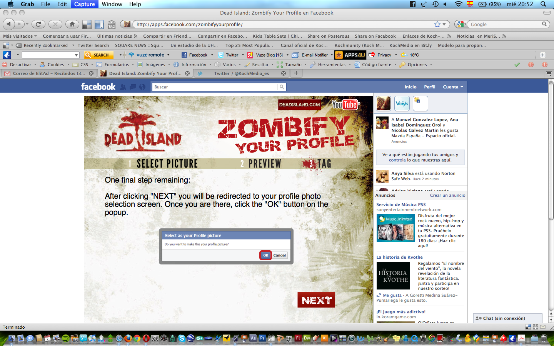Click the YouTube logo in Dead Island app
554x346 pixels.
tap(345, 105)
